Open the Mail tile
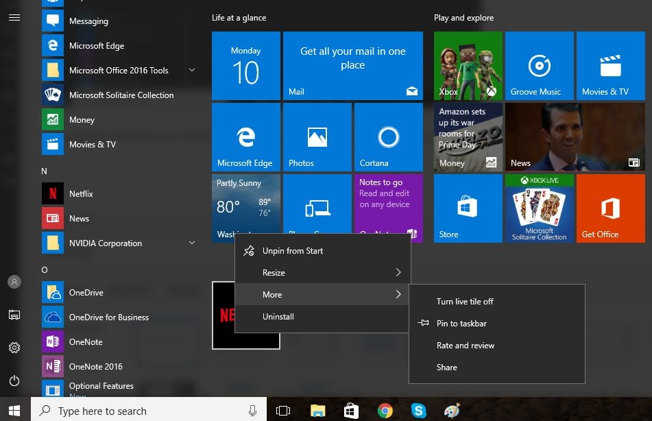Viewport: 652px width, 421px height. pos(352,66)
